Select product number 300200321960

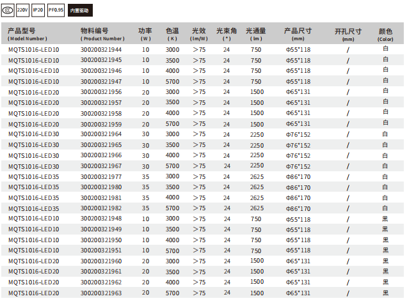(101, 261)
